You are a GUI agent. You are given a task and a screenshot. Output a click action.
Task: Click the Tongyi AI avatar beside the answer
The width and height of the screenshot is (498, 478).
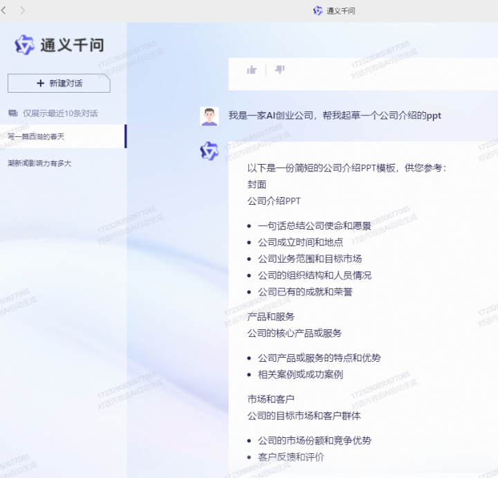click(x=209, y=151)
